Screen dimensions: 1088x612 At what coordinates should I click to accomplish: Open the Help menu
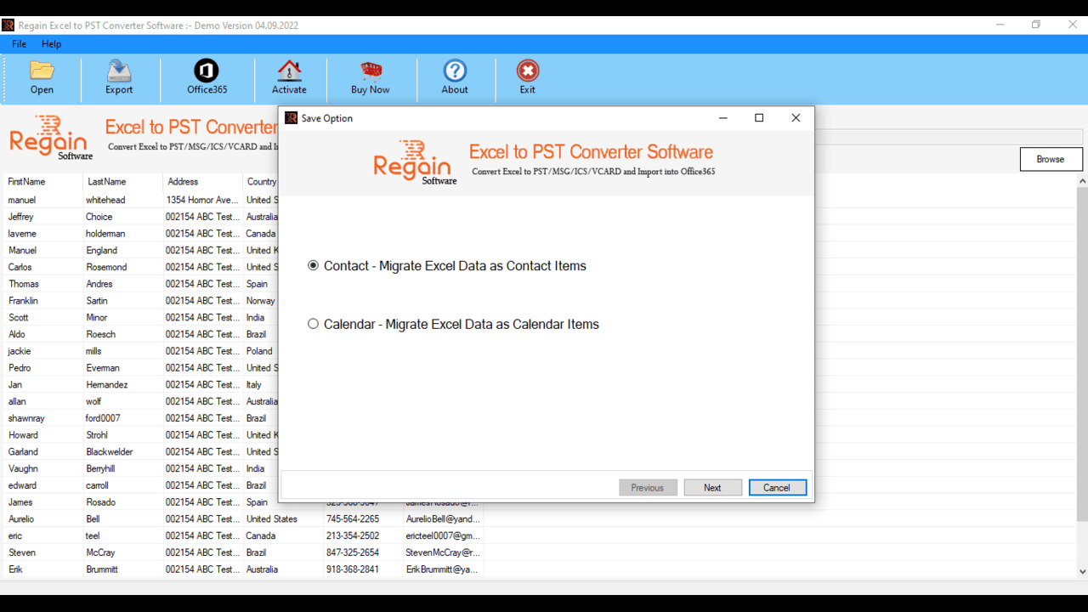tap(51, 43)
